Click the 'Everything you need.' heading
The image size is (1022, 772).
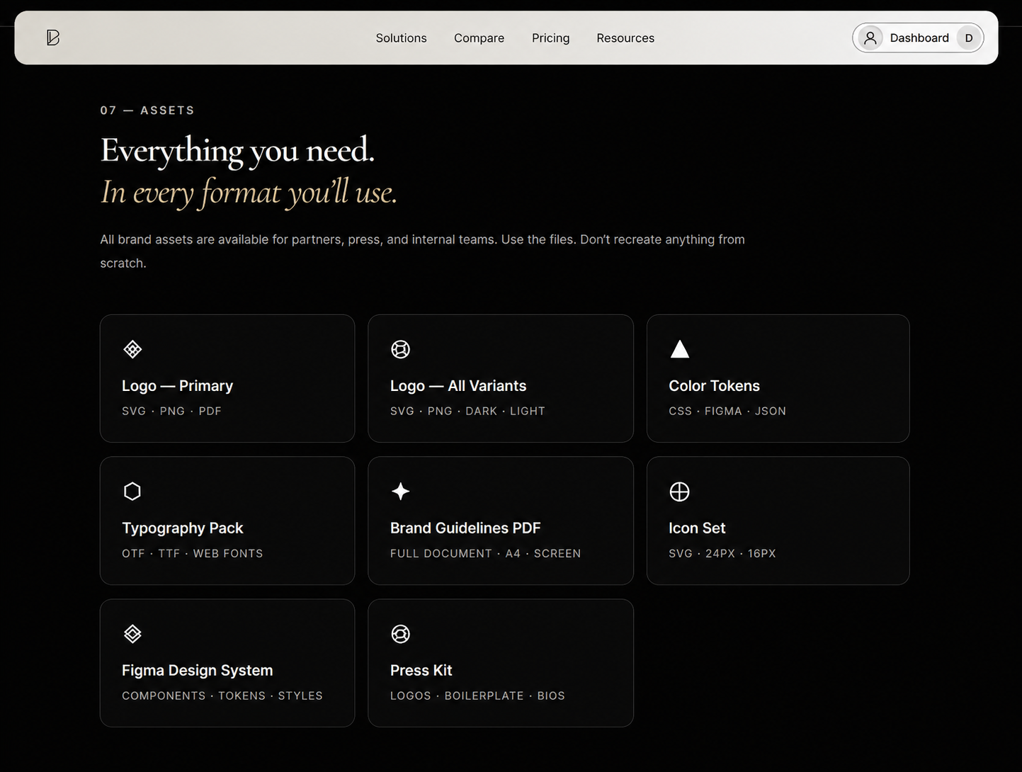(237, 151)
